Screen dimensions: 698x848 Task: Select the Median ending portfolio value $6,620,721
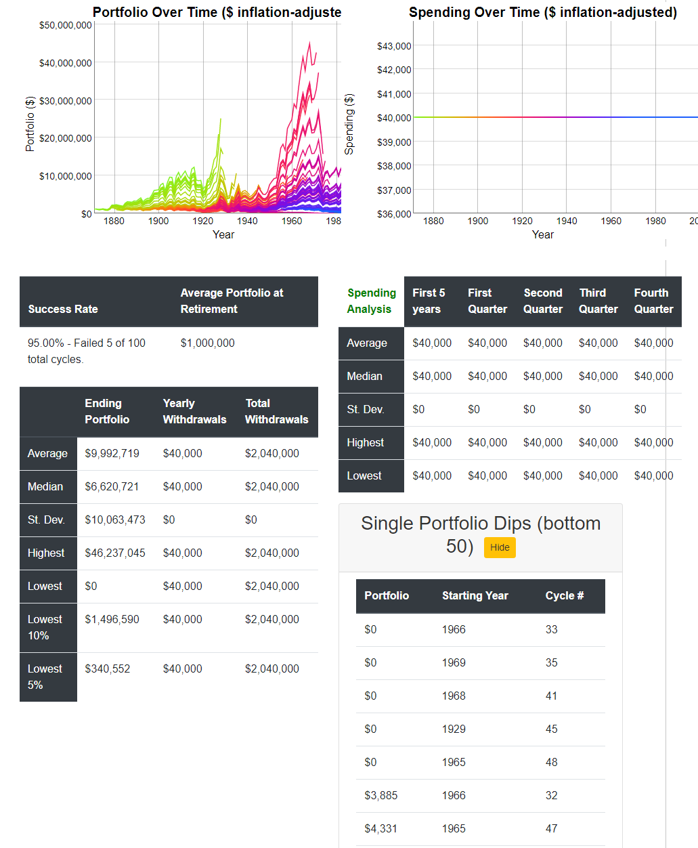click(x=112, y=486)
